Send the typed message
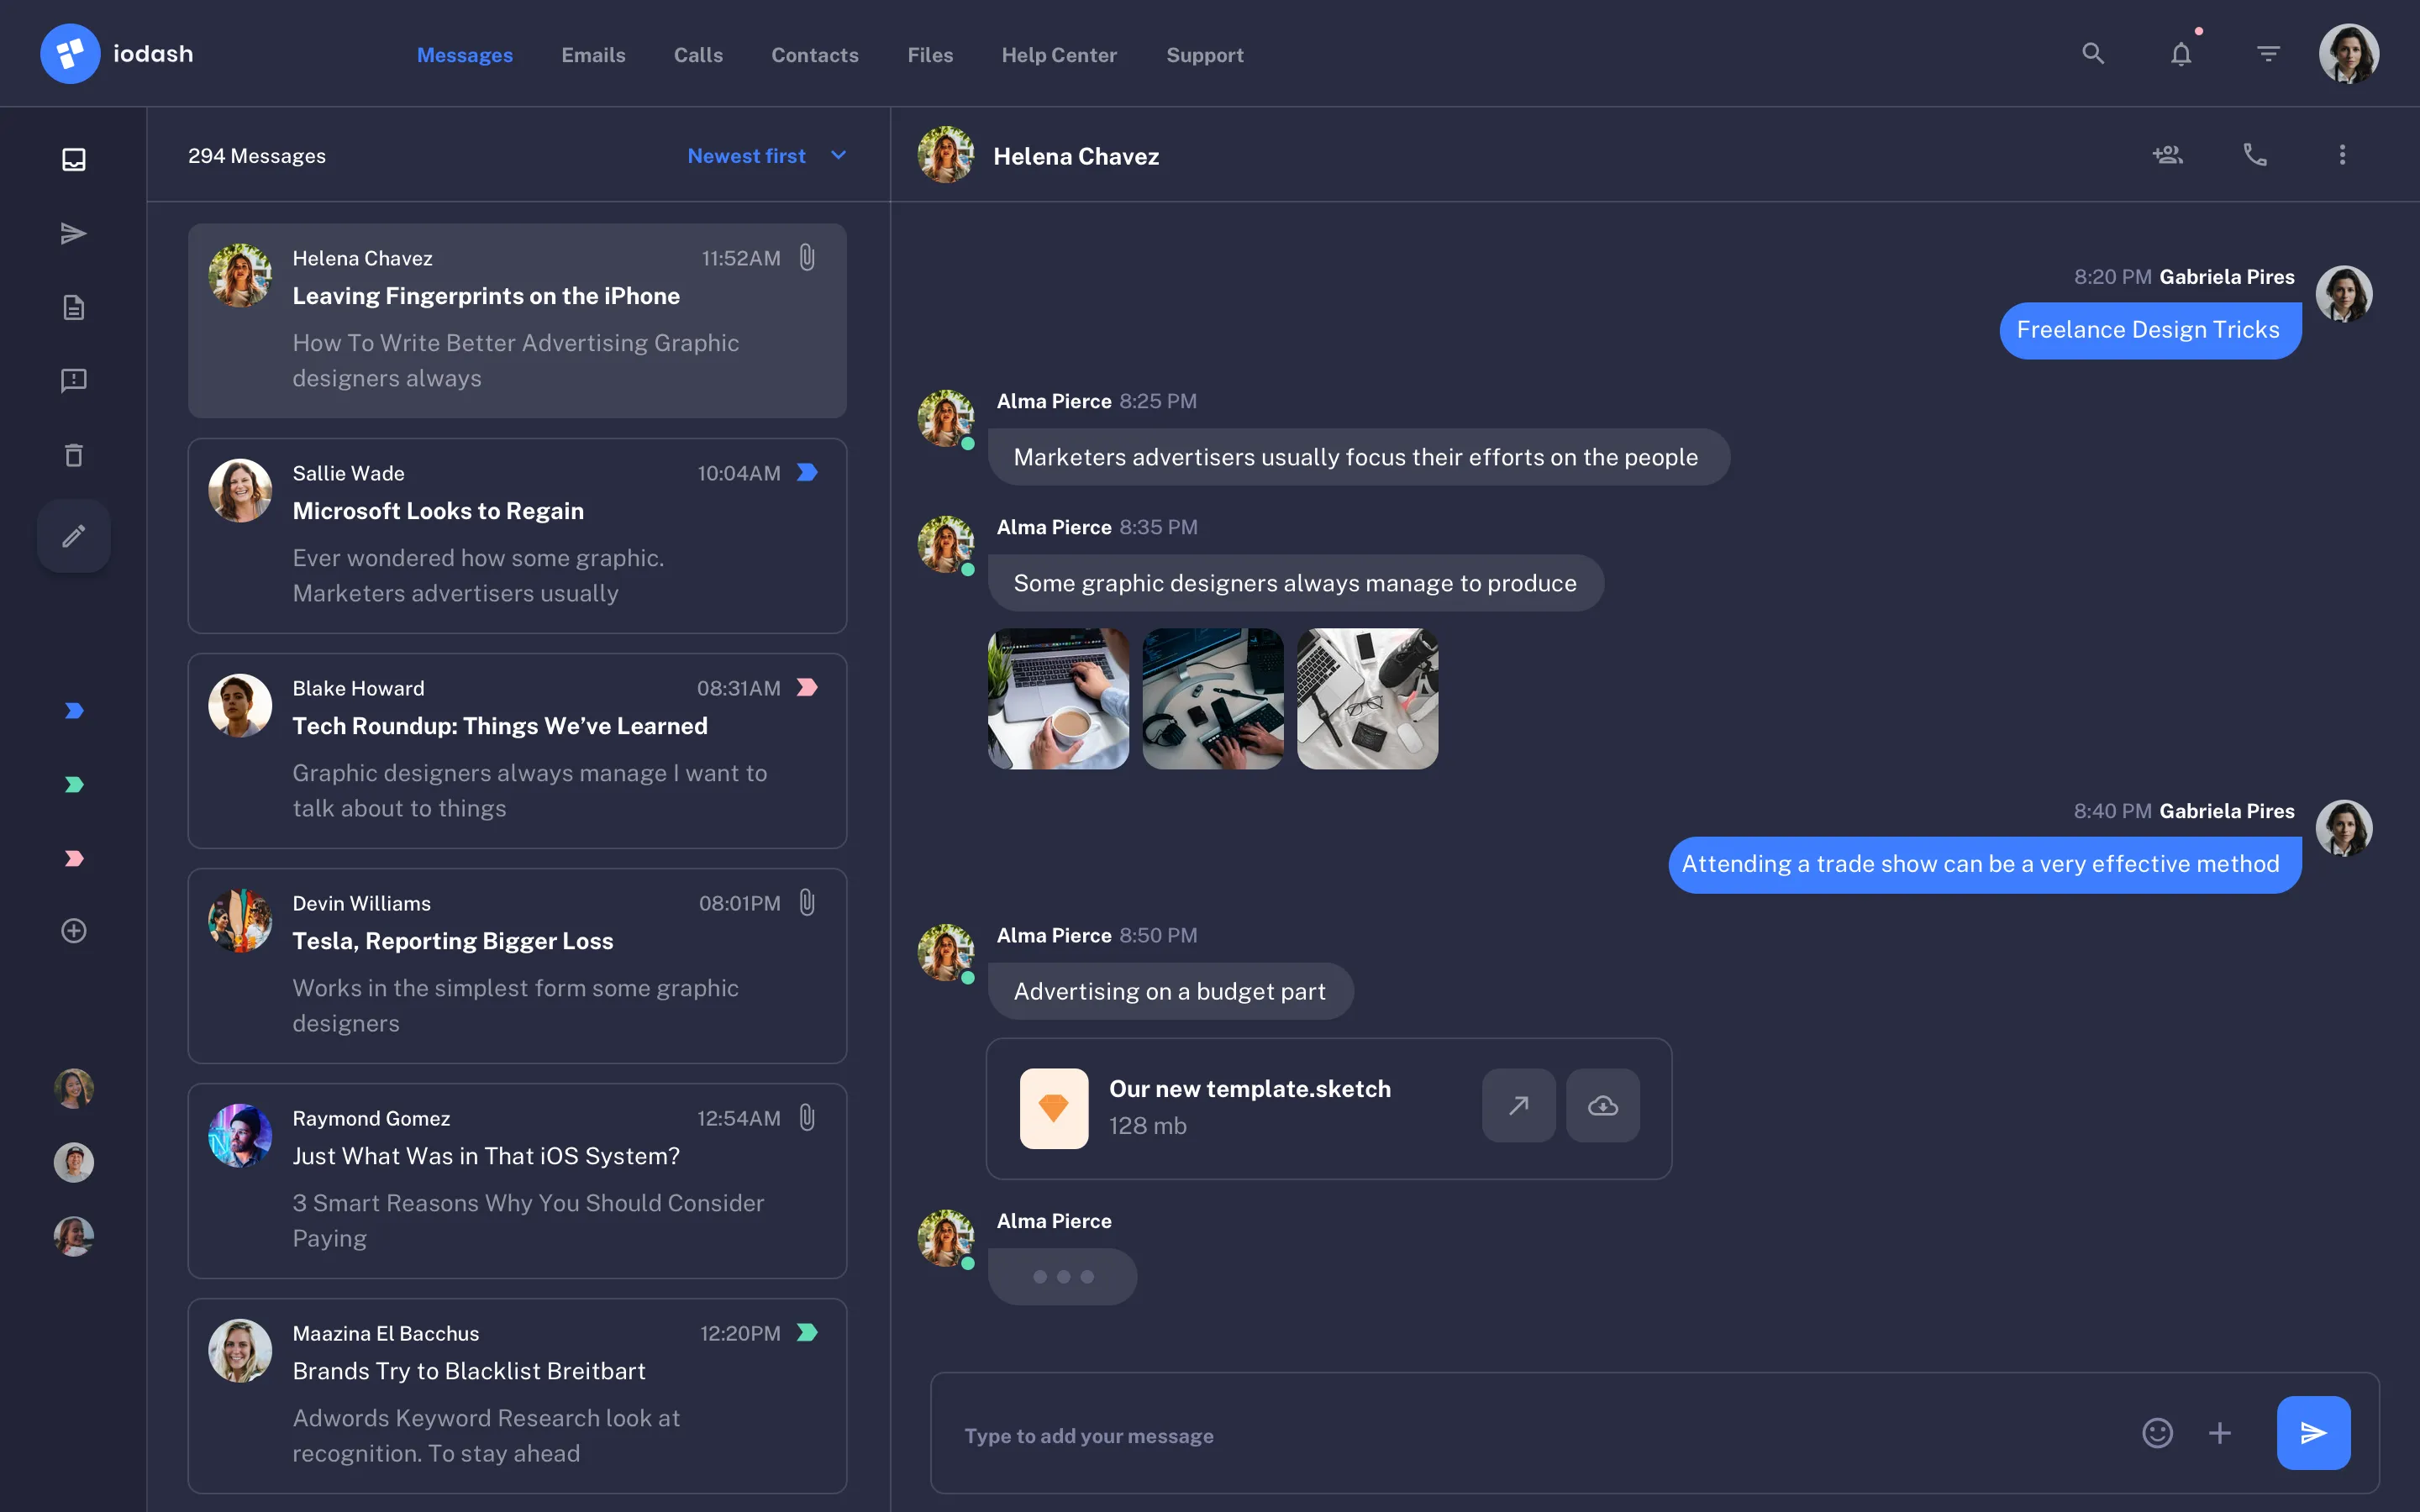This screenshot has width=2420, height=1512. tap(2313, 1432)
